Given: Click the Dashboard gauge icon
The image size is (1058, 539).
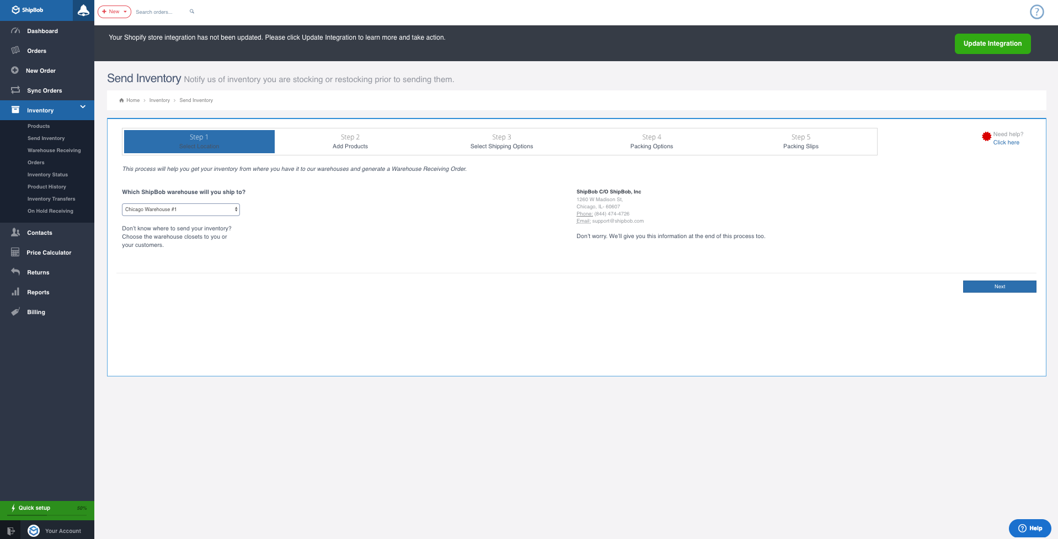Looking at the screenshot, I should (x=15, y=31).
